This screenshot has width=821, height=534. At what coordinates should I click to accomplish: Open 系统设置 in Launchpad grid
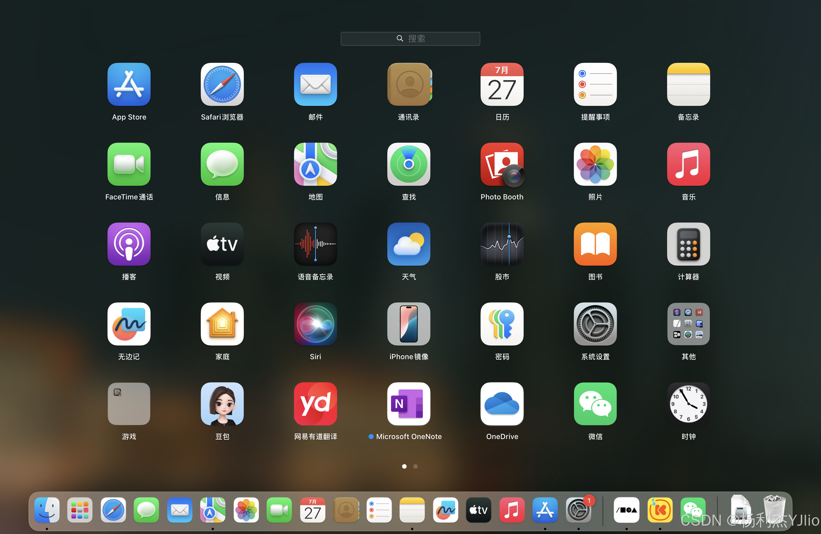pos(595,324)
